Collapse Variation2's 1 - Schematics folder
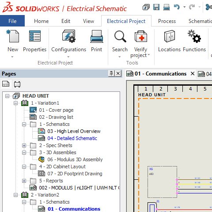This screenshot has width=212, height=212. 24,202
